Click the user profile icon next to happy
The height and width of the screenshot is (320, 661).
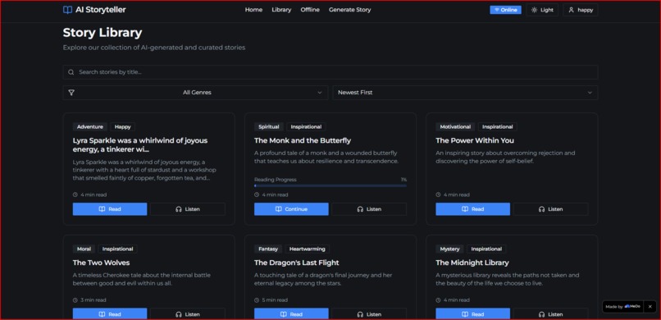[x=572, y=10]
